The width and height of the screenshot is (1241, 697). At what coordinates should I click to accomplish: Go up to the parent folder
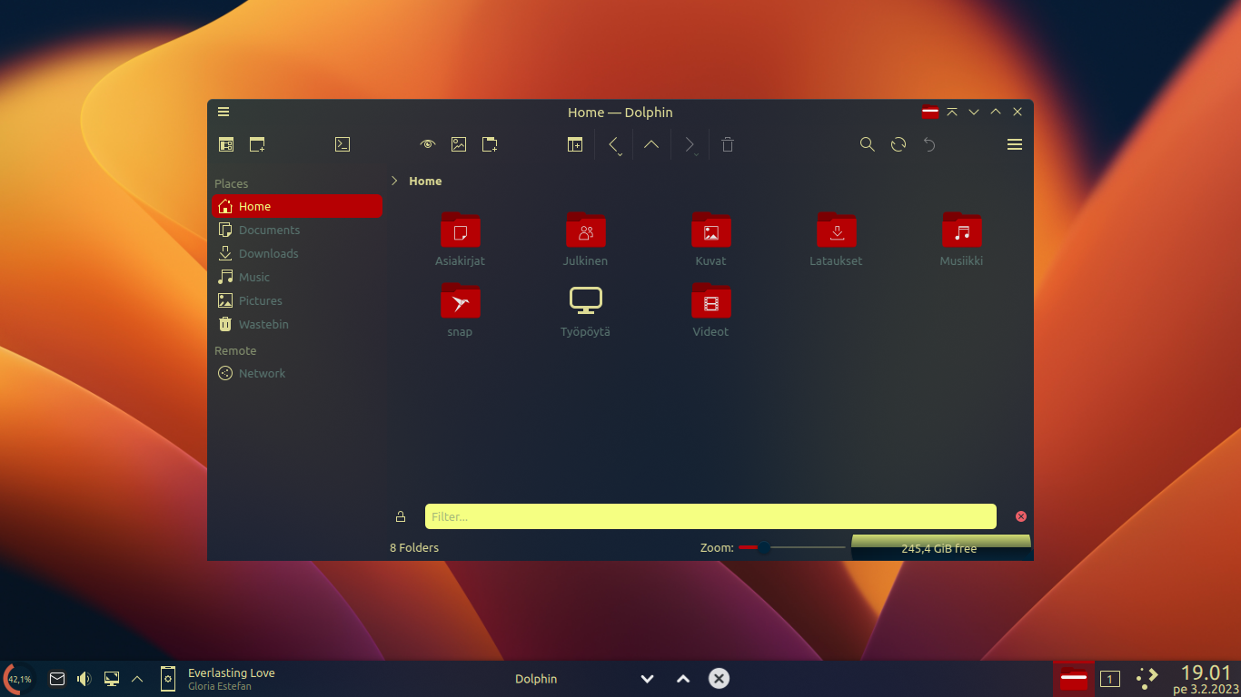click(x=651, y=144)
